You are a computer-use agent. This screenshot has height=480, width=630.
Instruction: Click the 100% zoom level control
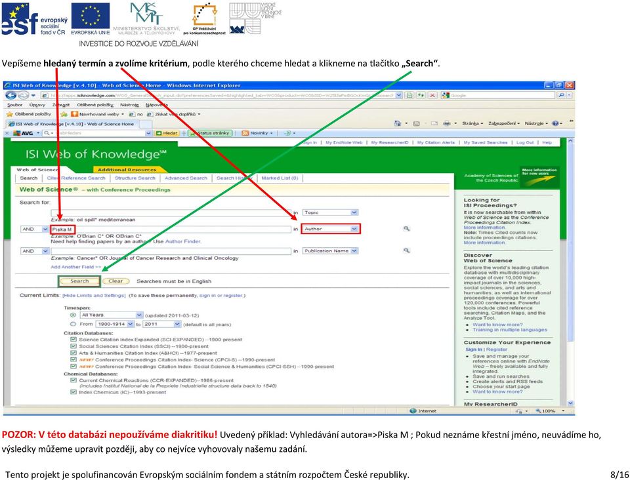[x=550, y=411]
